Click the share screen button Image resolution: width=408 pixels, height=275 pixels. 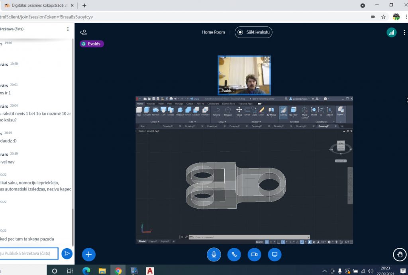275,254
